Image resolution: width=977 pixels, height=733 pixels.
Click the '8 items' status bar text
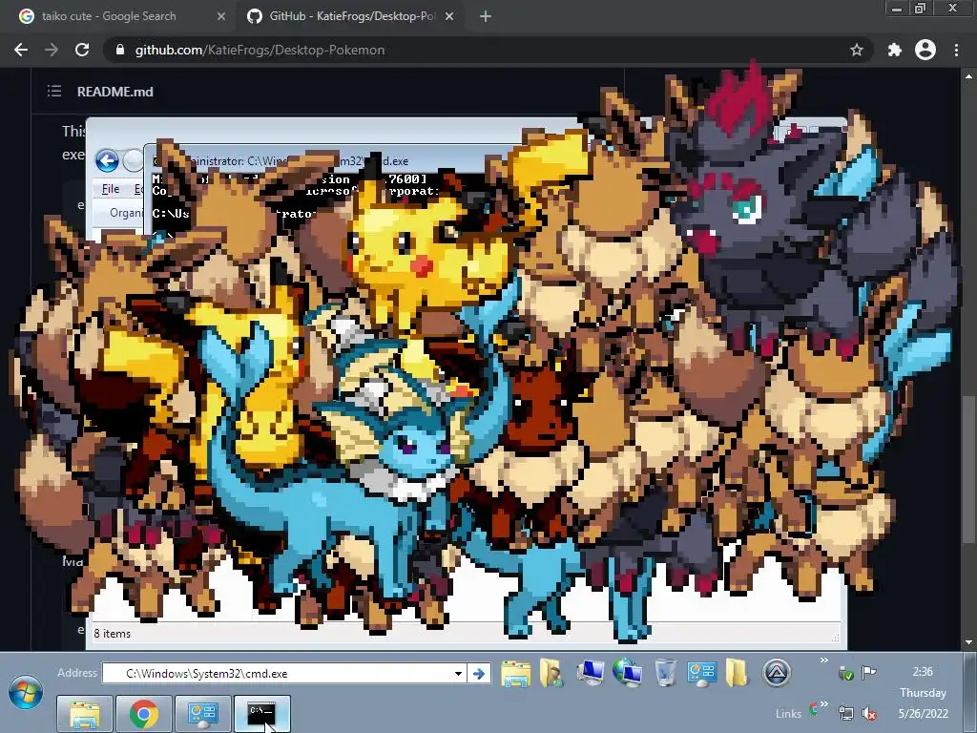point(113,634)
